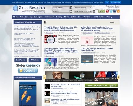Open the mondialisation.ca French site link

point(114,8)
